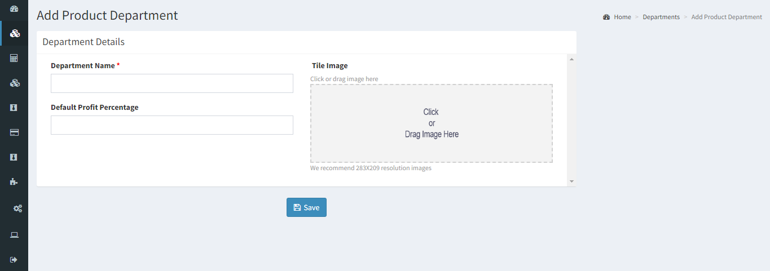Open the Departments breadcrumb link
770x271 pixels.
click(661, 17)
